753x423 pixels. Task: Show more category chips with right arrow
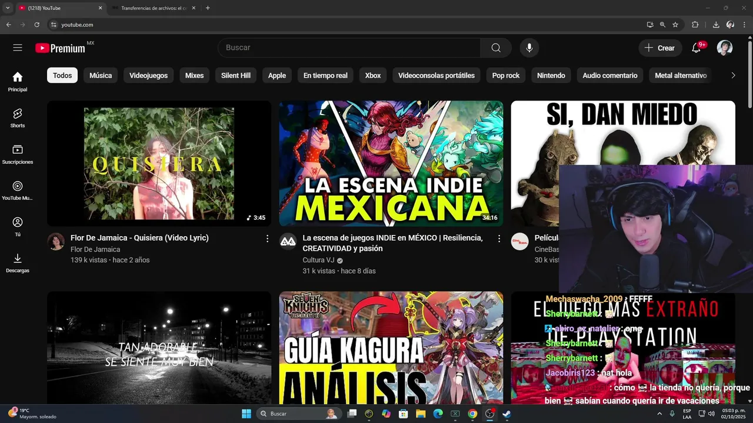(733, 75)
